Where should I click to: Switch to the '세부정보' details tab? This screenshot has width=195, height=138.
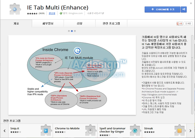click(48, 23)
